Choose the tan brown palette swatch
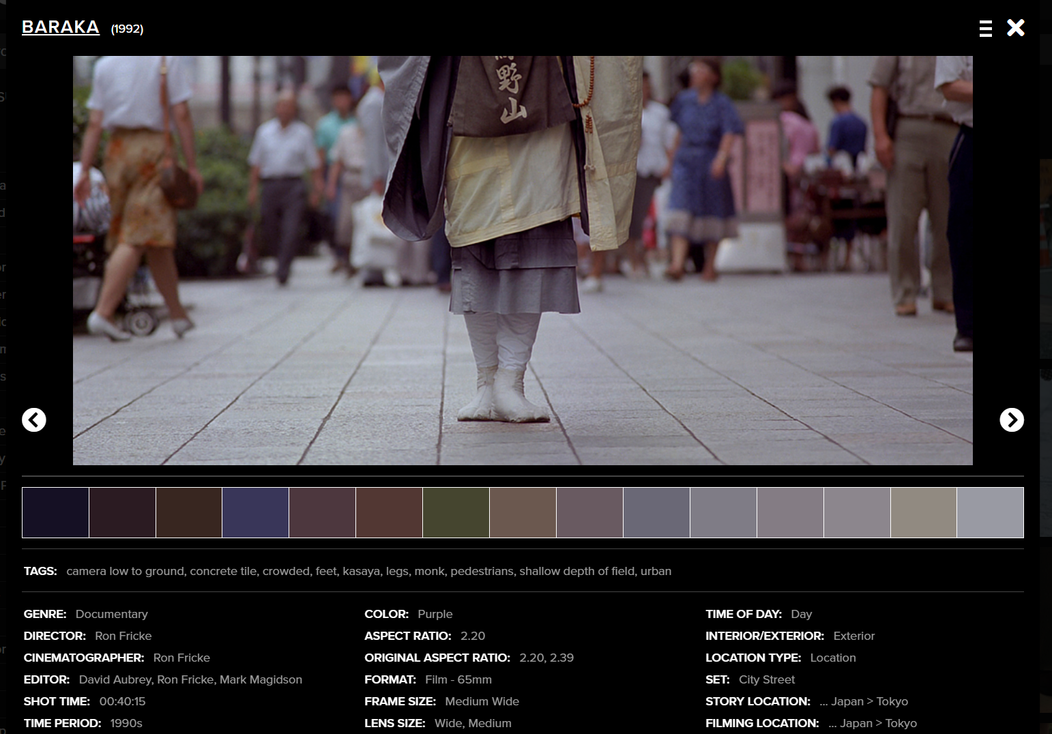The width and height of the screenshot is (1052, 734). [523, 512]
